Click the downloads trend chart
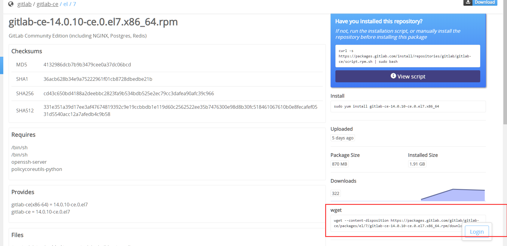The image size is (507, 246). coord(453,195)
